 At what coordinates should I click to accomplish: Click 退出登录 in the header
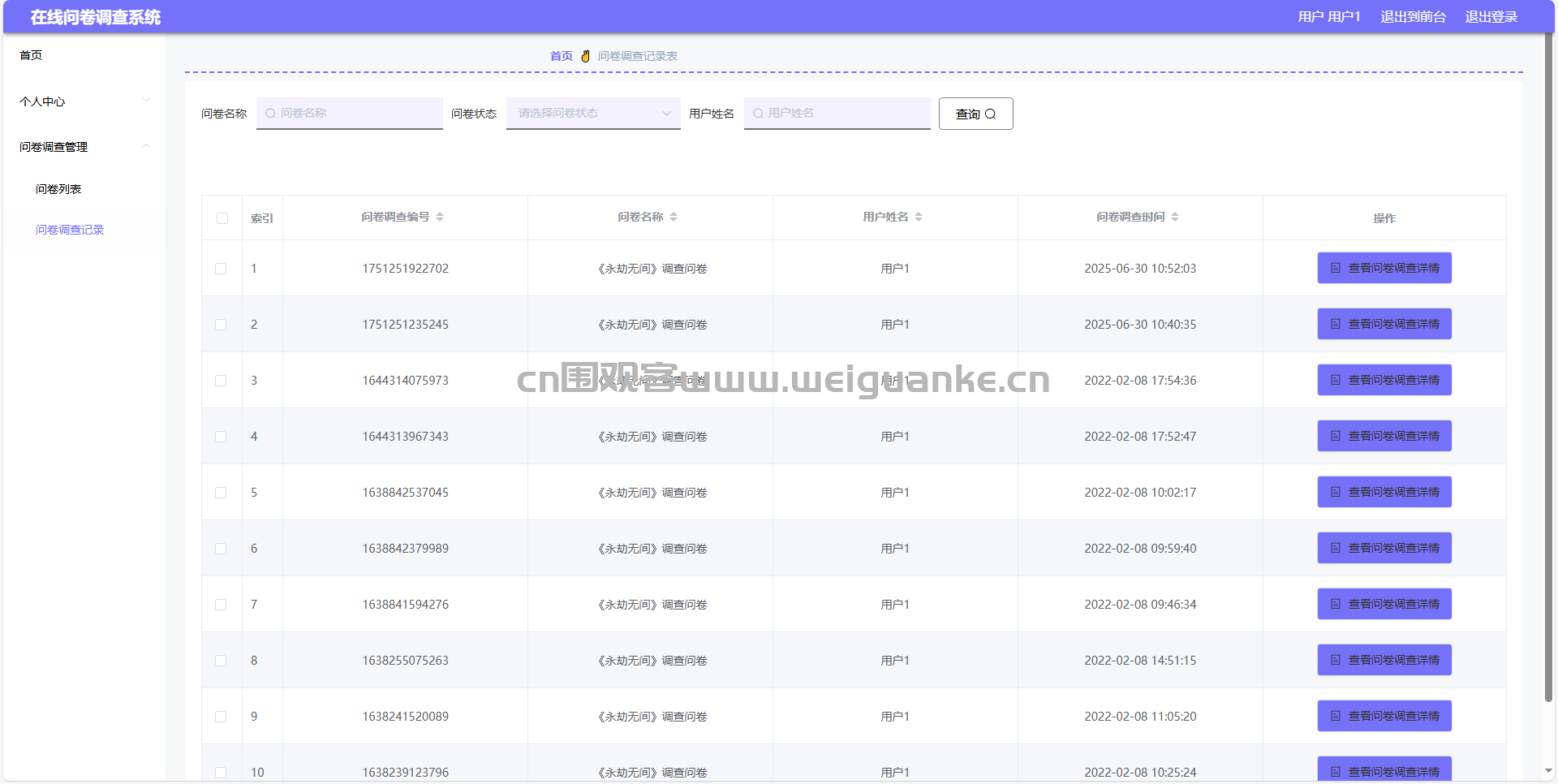tap(1491, 17)
